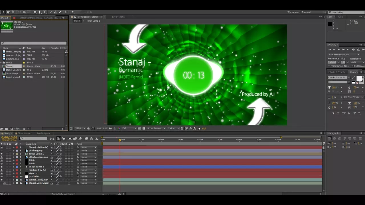The width and height of the screenshot is (365, 205).
Task: Select the Pen tool
Action: [40, 12]
